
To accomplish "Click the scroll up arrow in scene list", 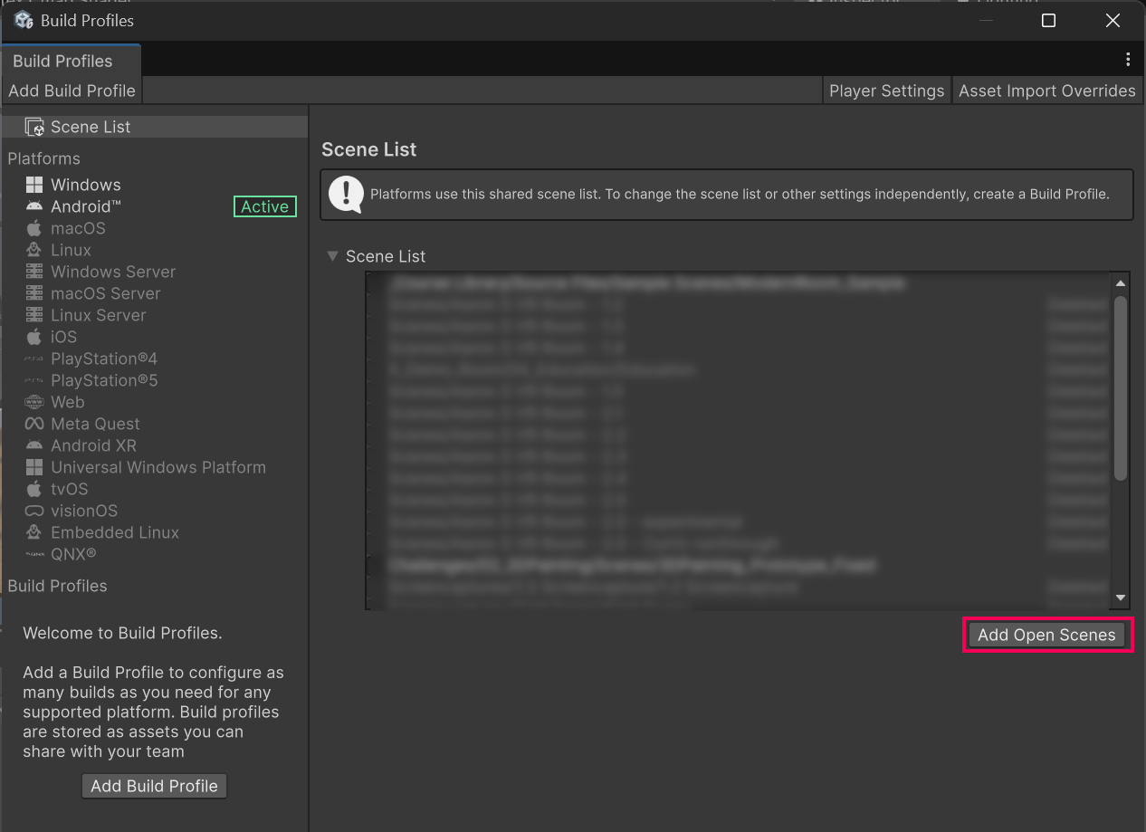I will click(1121, 283).
